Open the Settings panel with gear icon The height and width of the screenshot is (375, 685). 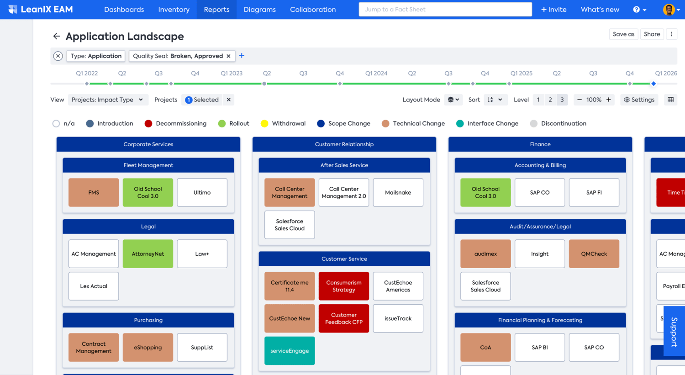pyautogui.click(x=639, y=100)
